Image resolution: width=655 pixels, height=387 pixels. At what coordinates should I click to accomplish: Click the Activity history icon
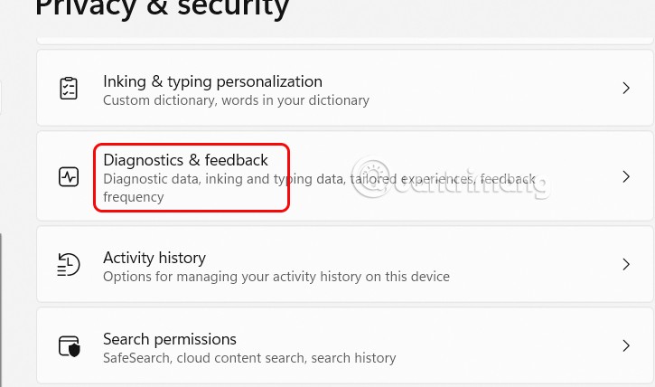coord(69,266)
